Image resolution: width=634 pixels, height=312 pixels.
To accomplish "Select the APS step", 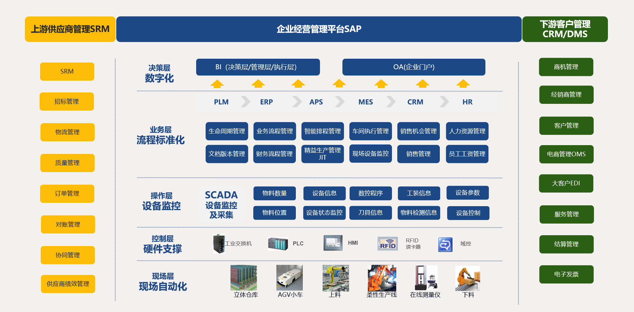I will pyautogui.click(x=316, y=102).
